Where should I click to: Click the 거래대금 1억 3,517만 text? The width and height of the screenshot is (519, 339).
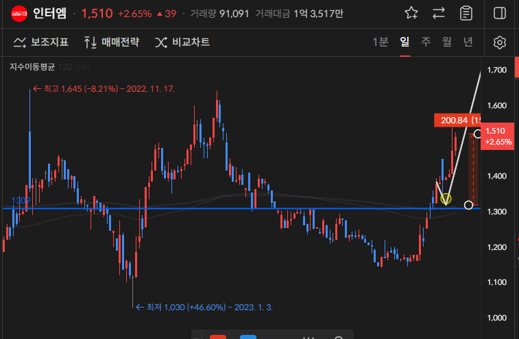coord(299,14)
